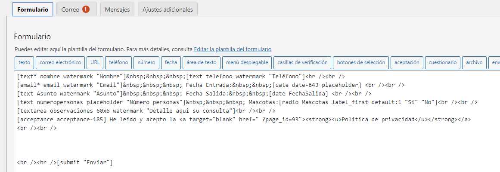500x172 pixels.
Task: Open the Ajustes adicionales tab
Action: pyautogui.click(x=168, y=9)
